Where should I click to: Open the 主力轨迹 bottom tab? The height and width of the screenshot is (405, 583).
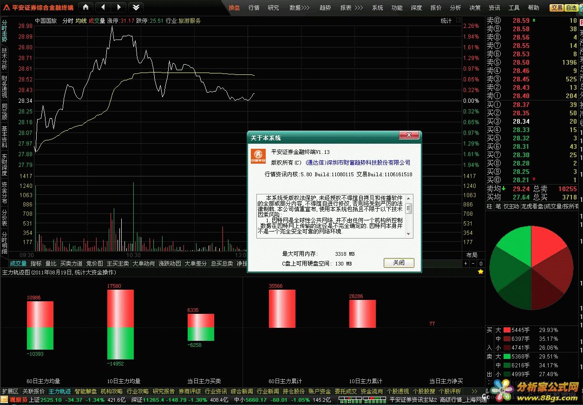[59, 392]
